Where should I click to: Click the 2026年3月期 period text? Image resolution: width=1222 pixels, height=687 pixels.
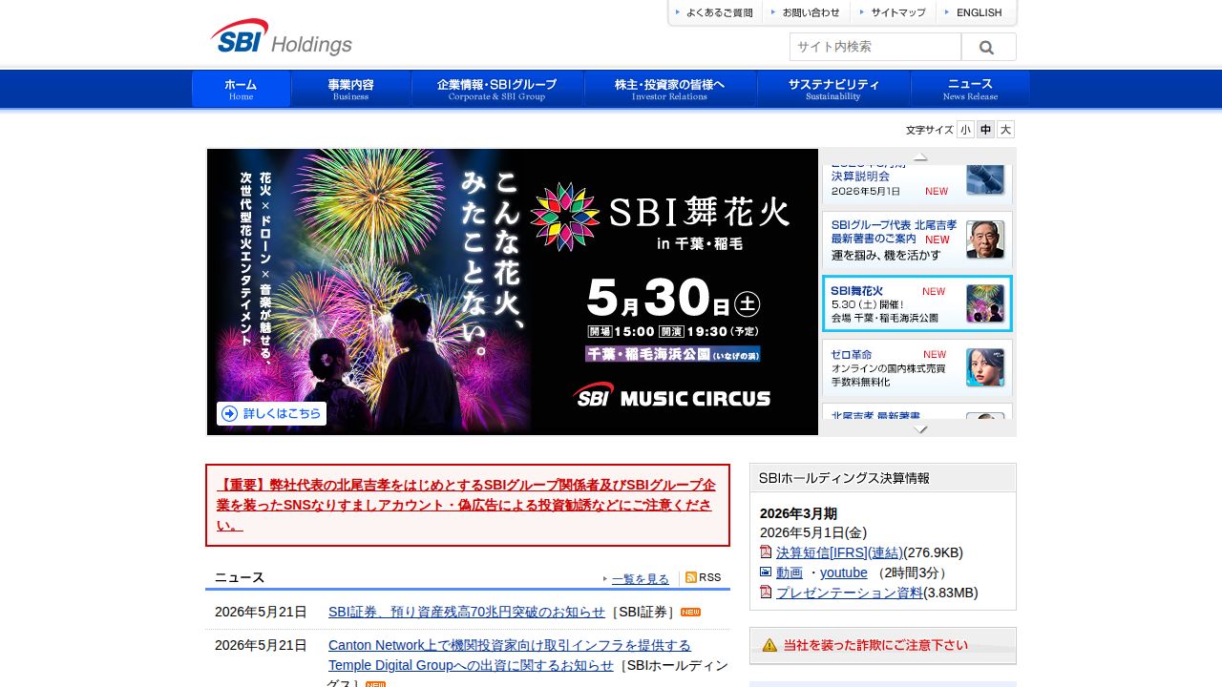click(798, 513)
